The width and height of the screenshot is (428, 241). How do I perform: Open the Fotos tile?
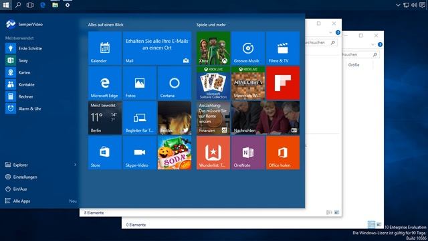click(x=140, y=83)
